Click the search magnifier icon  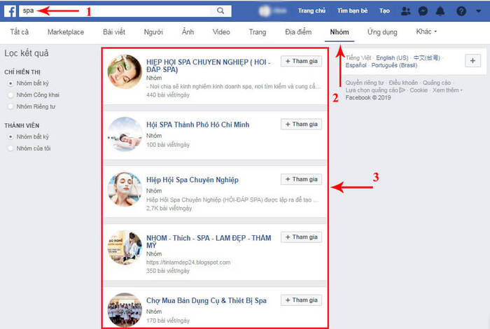[x=220, y=11]
